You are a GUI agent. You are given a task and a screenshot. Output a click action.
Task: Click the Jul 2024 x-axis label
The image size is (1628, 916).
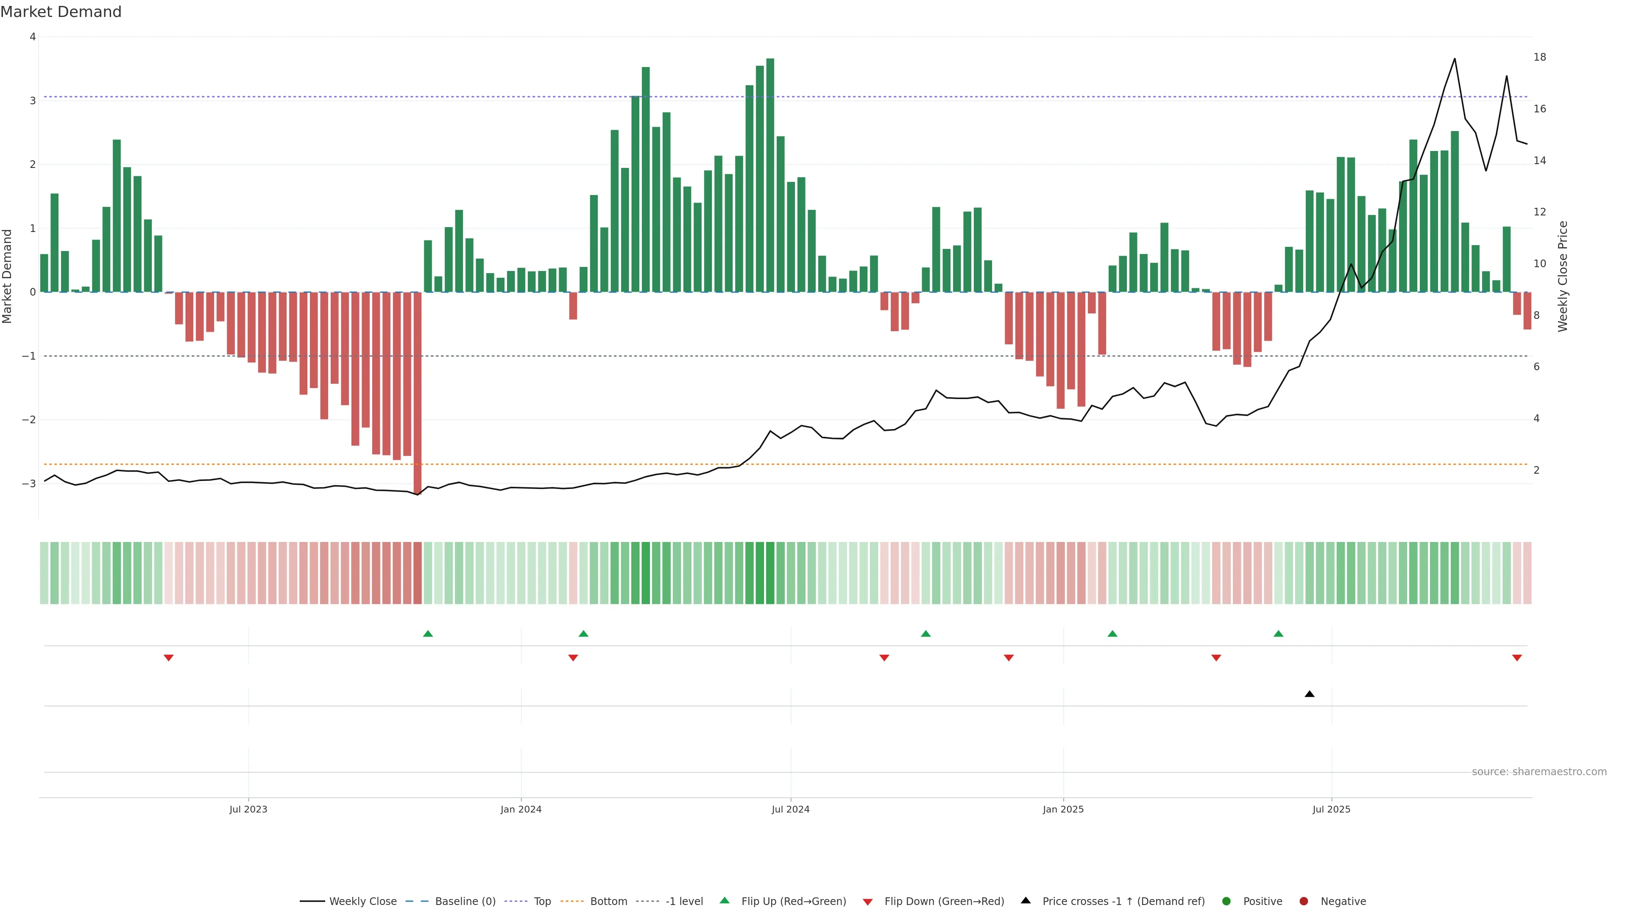790,809
